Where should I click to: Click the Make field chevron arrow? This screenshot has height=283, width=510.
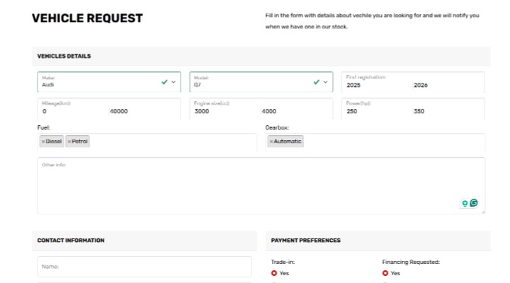[x=174, y=82]
